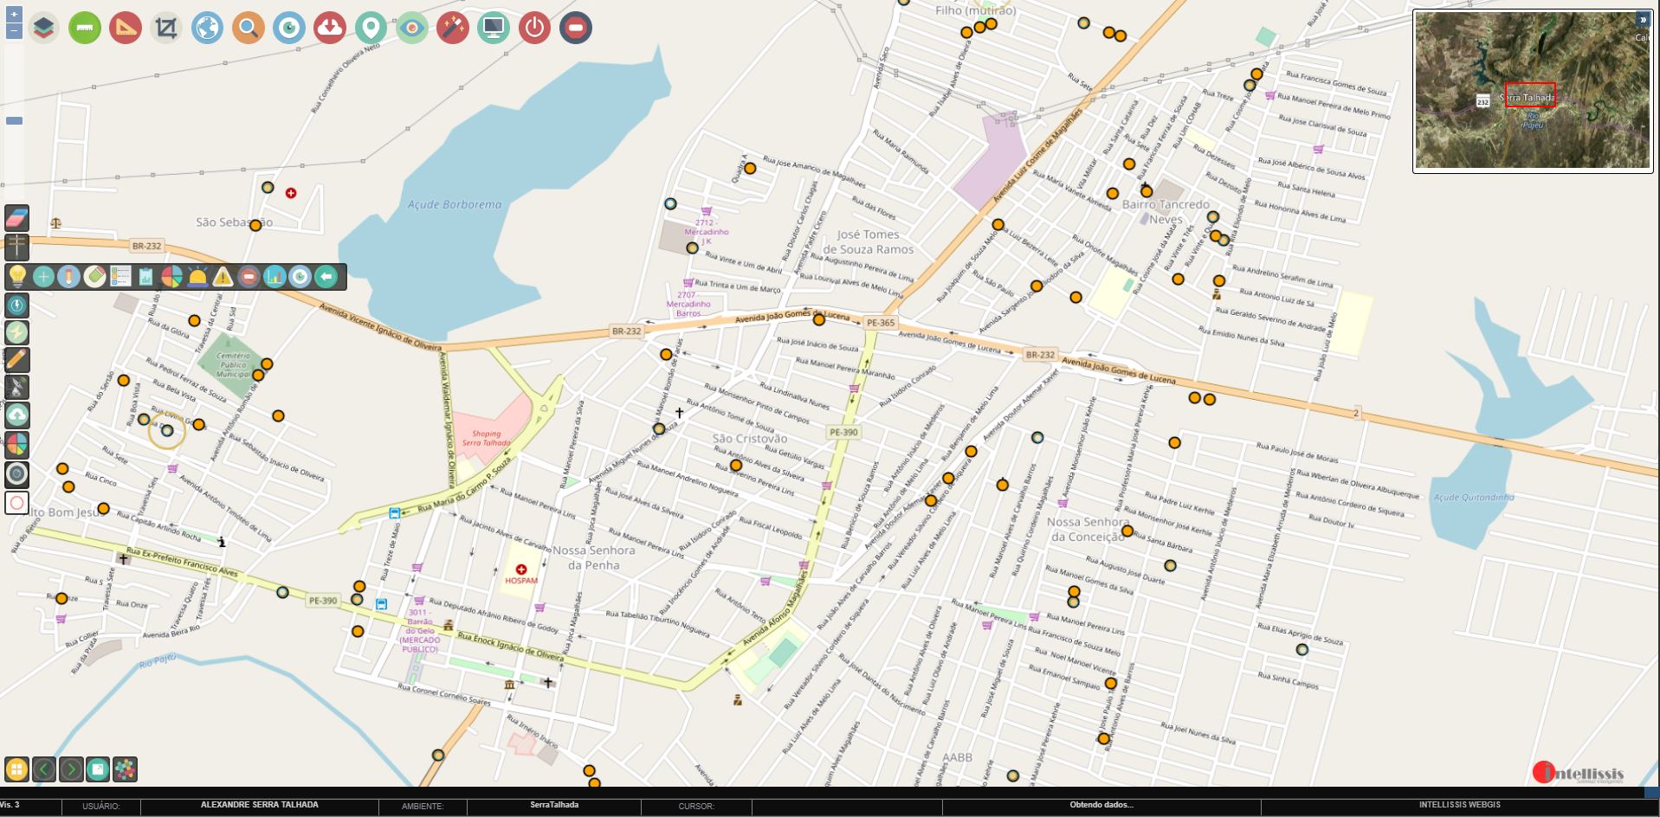
Task: Go to previous map view
Action: tap(44, 769)
